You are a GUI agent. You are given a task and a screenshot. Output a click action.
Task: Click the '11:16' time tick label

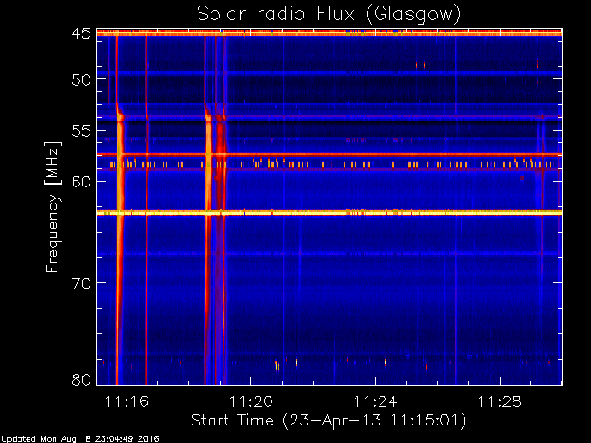pos(127,402)
